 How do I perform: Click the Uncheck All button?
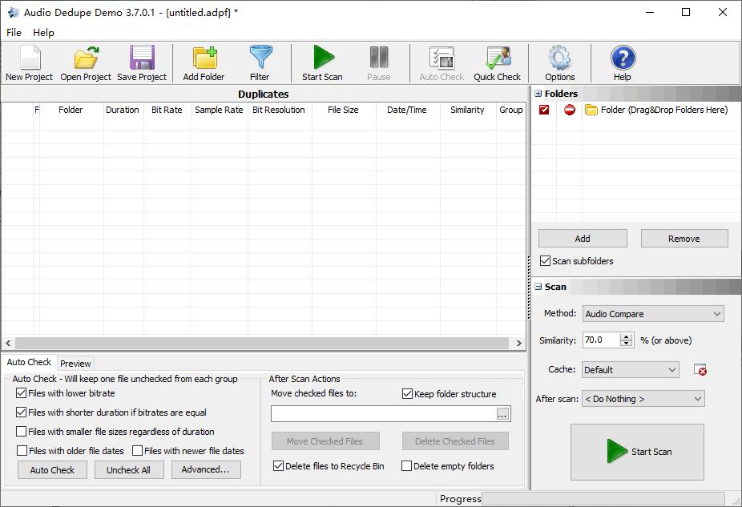click(x=129, y=470)
